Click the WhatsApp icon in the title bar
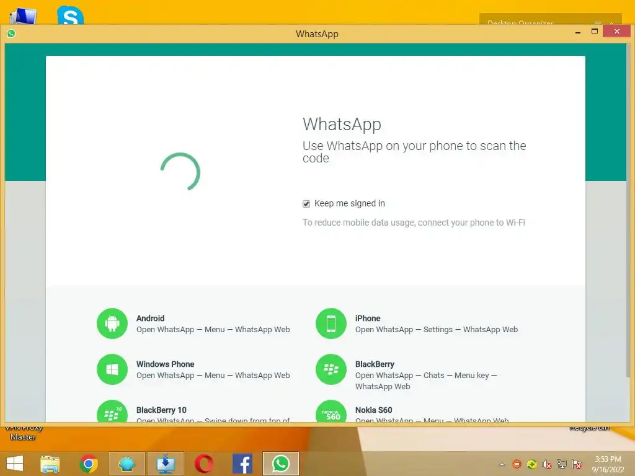The width and height of the screenshot is (635, 476). pos(11,33)
